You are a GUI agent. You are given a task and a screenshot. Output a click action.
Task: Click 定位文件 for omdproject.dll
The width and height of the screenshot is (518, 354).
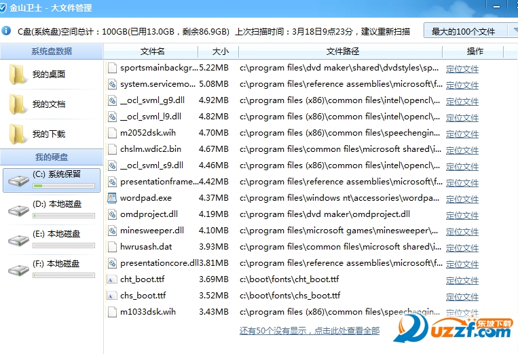(462, 215)
